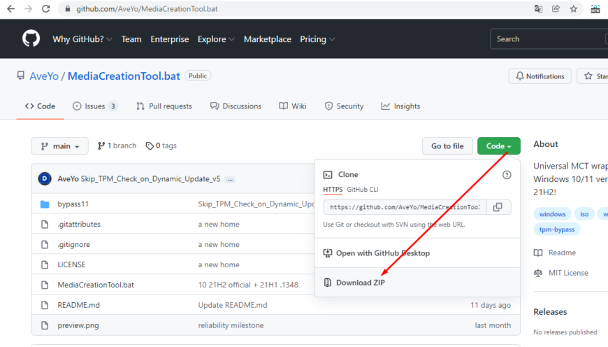This screenshot has width=608, height=347.
Task: Click the Notifications bell button
Action: [540, 76]
